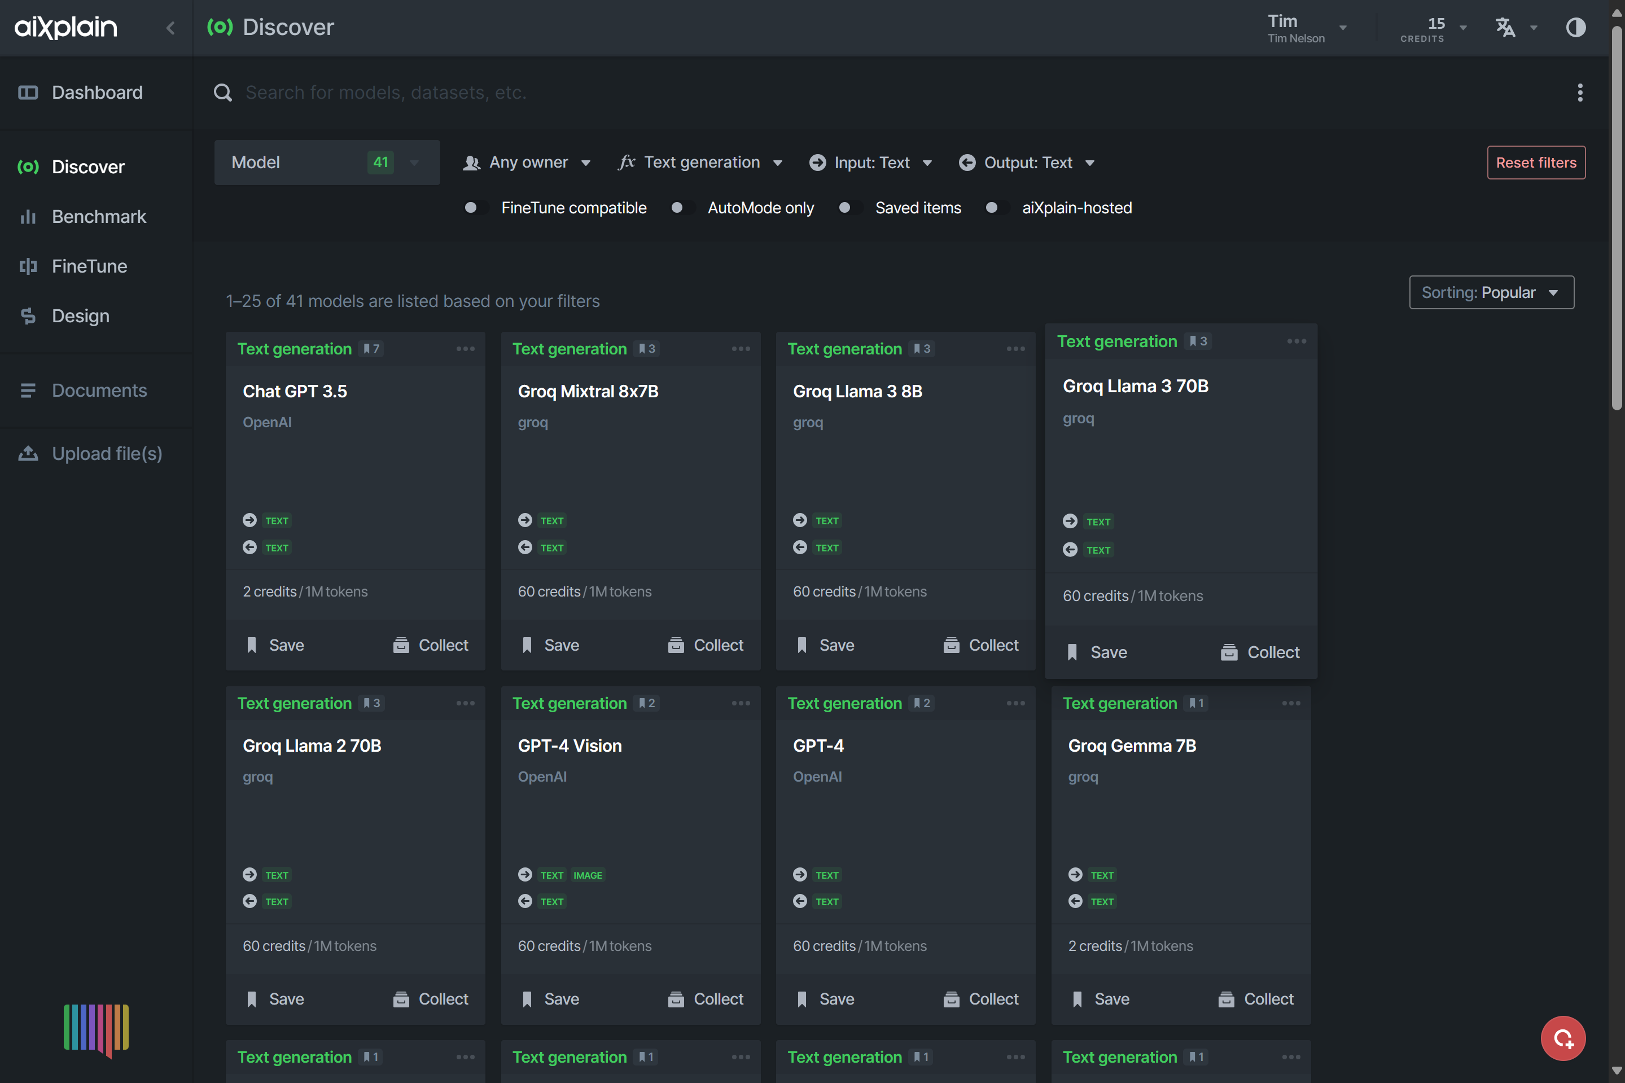Collect the Groq Mixtral 8x7B model
The width and height of the screenshot is (1625, 1083).
pyautogui.click(x=705, y=645)
